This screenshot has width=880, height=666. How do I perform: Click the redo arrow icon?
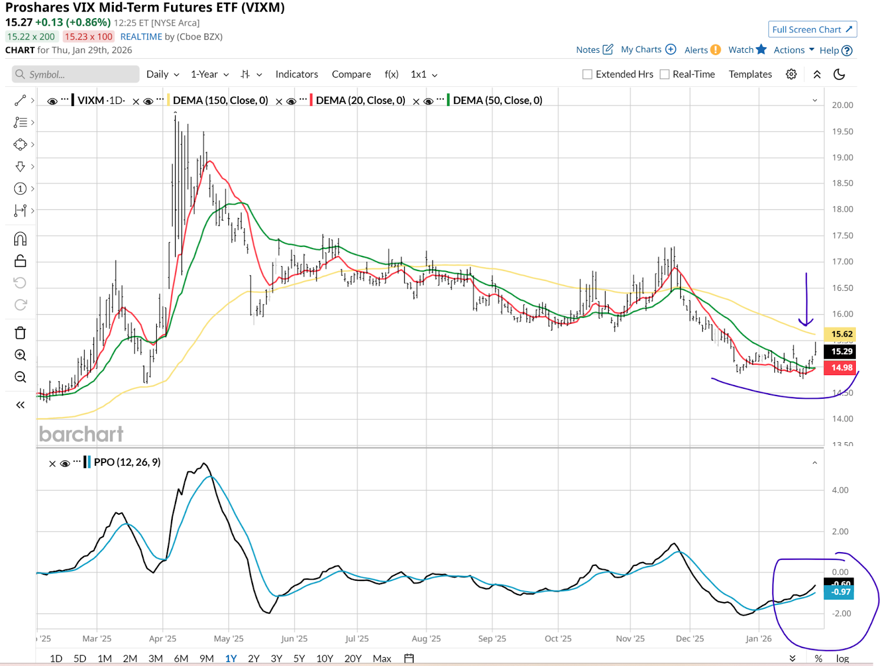pos(20,305)
